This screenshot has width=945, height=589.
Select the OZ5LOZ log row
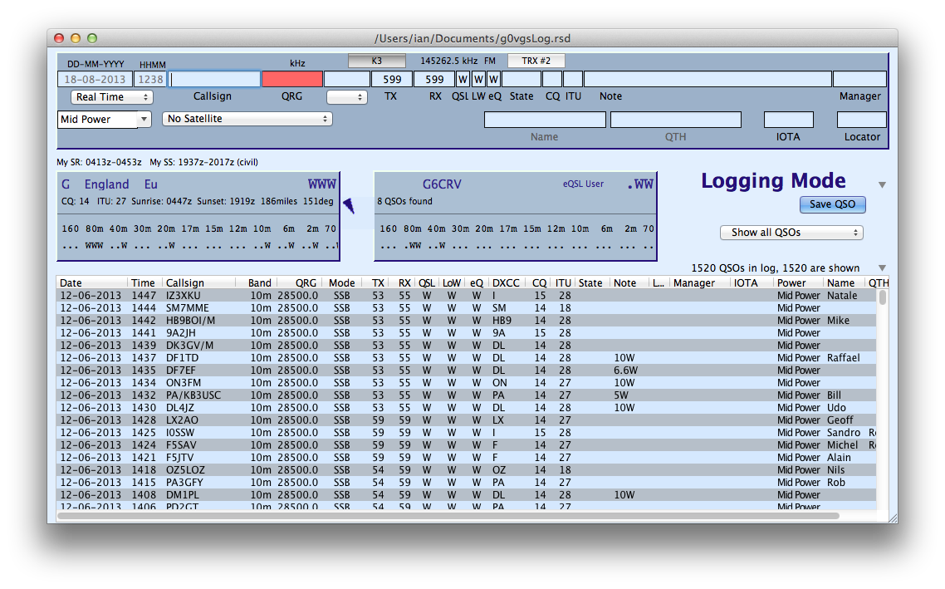click(x=467, y=470)
